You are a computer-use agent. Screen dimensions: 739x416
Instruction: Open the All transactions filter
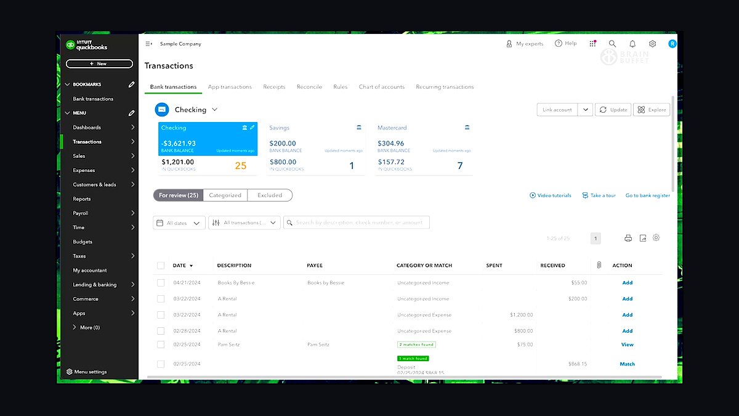(x=244, y=223)
